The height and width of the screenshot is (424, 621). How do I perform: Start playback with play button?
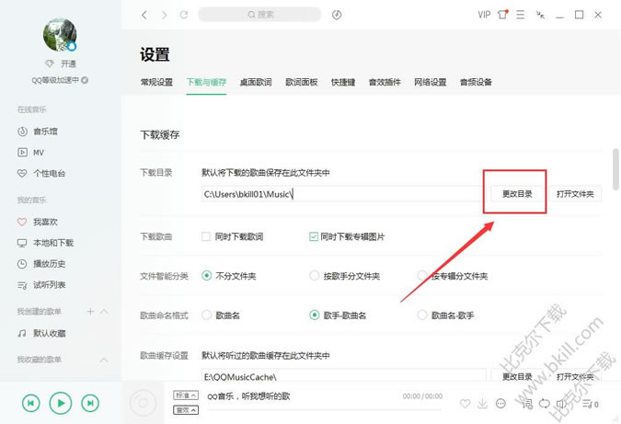[60, 403]
